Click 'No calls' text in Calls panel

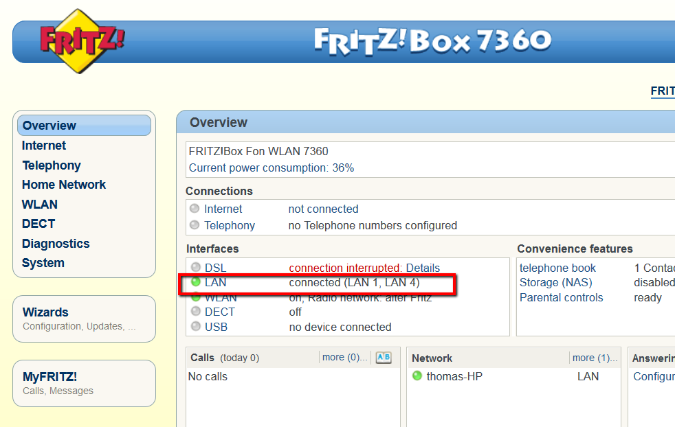208,376
